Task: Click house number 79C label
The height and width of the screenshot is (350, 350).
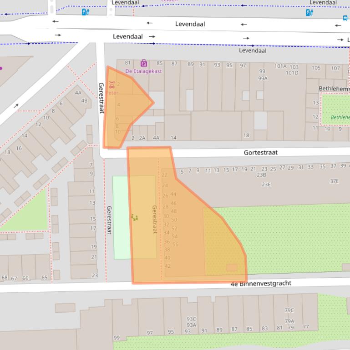Action: click(289, 310)
